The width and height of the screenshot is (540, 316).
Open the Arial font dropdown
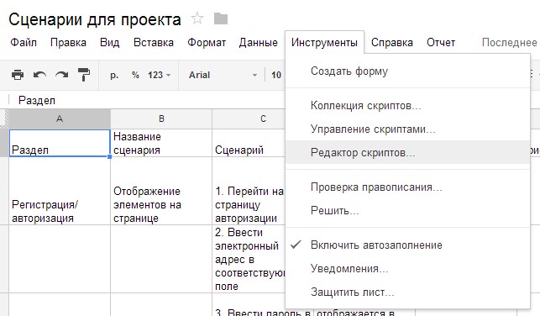pyautogui.click(x=223, y=75)
